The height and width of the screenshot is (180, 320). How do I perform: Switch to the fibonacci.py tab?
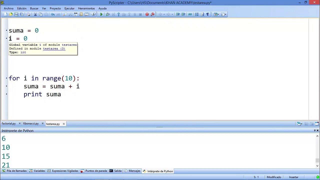(x=31, y=123)
